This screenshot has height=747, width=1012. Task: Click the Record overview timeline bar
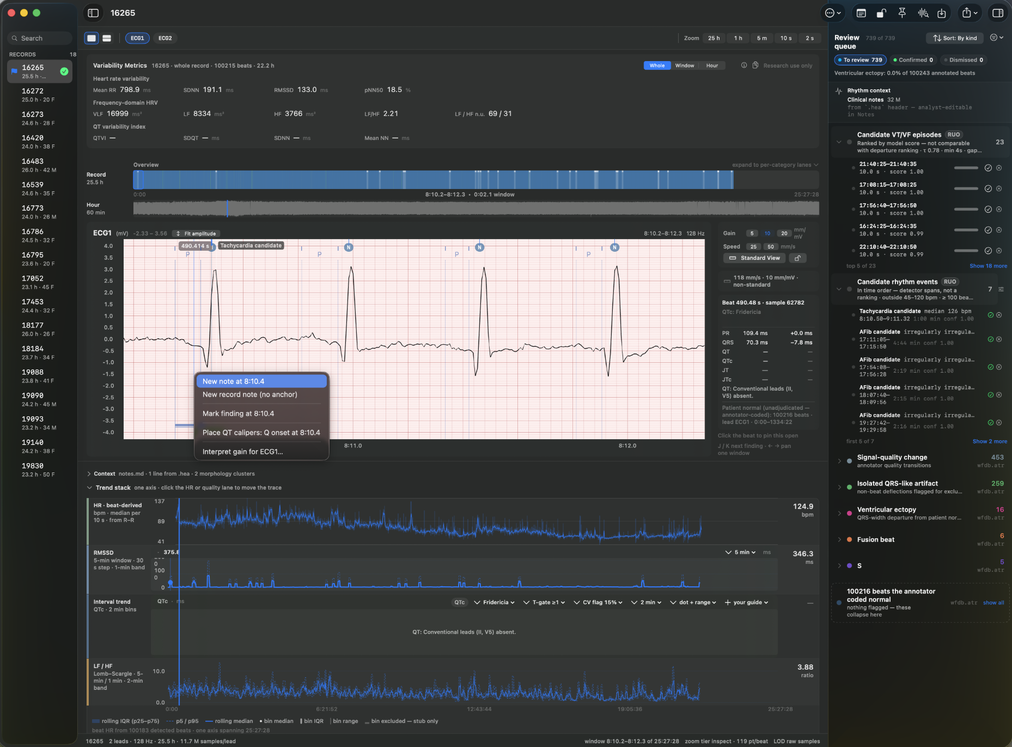(x=475, y=180)
